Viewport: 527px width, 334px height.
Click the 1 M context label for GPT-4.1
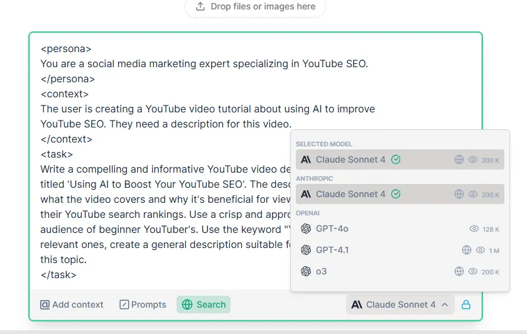point(494,251)
